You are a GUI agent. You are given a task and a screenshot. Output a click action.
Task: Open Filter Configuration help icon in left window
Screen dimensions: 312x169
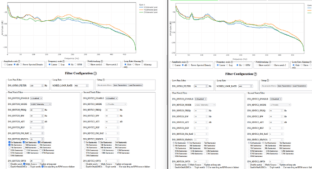pyautogui.click(x=95, y=73)
